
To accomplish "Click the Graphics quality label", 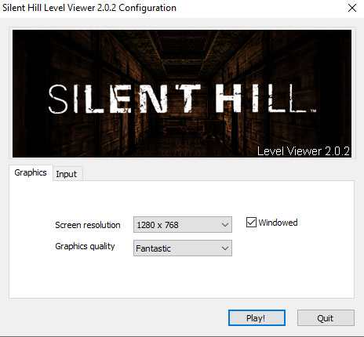I will click(x=85, y=246).
